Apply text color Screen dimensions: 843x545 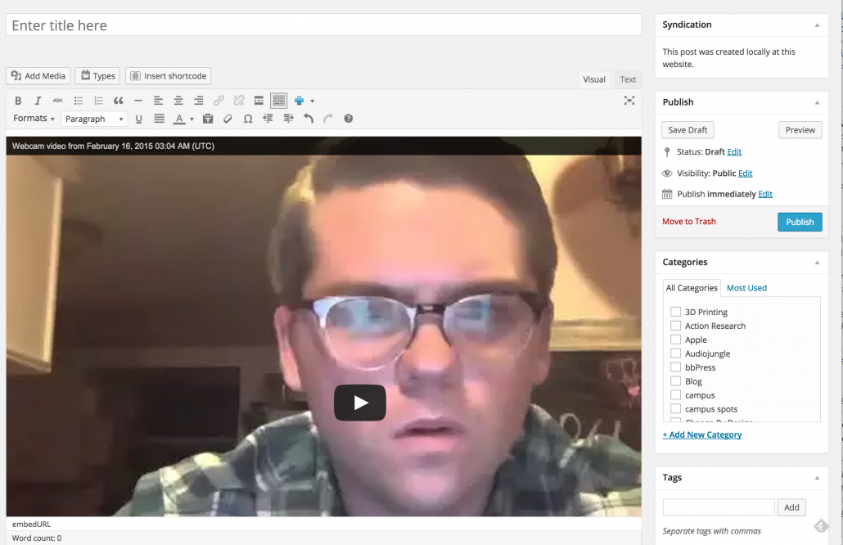tap(179, 119)
